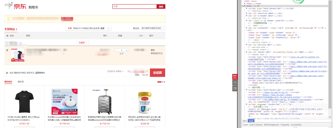336x128 pixels.
Task: Collapse the body node in DevTools
Action: point(245,6)
